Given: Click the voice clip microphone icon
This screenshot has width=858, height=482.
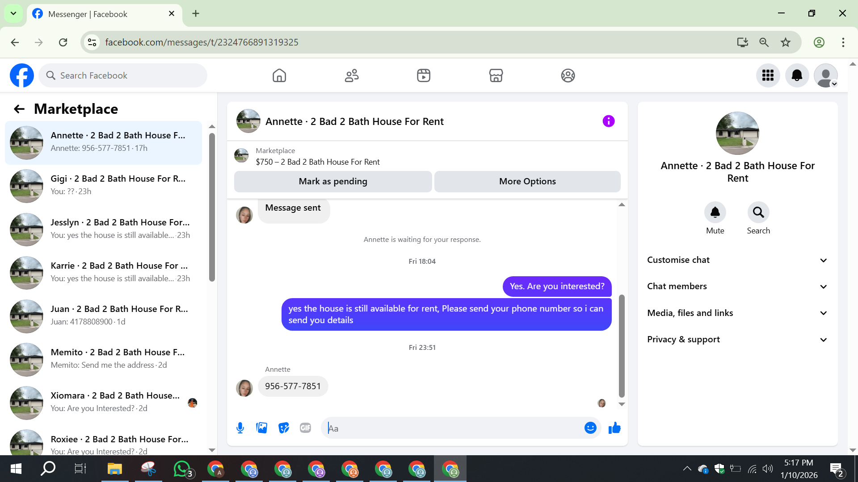Looking at the screenshot, I should (x=240, y=428).
